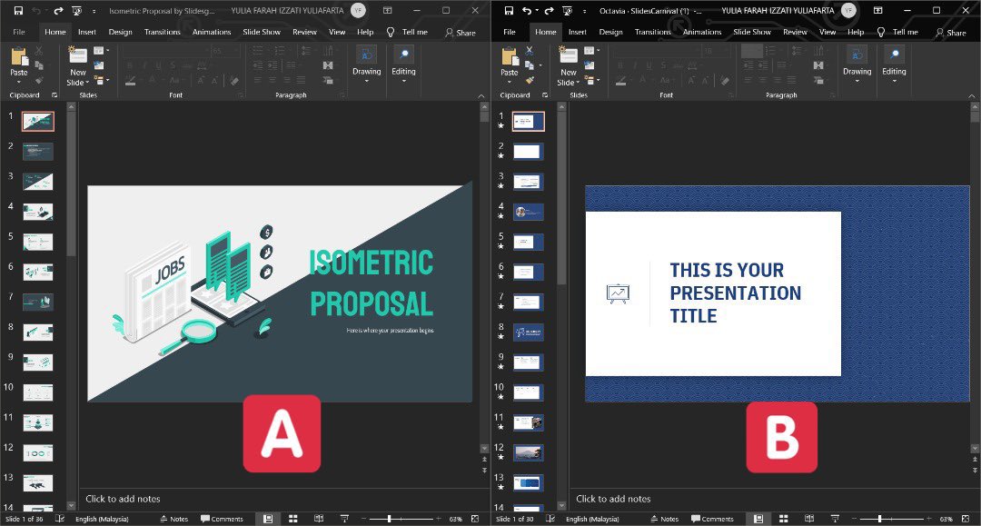Click the Copy icon in Octavia window

(x=530, y=65)
